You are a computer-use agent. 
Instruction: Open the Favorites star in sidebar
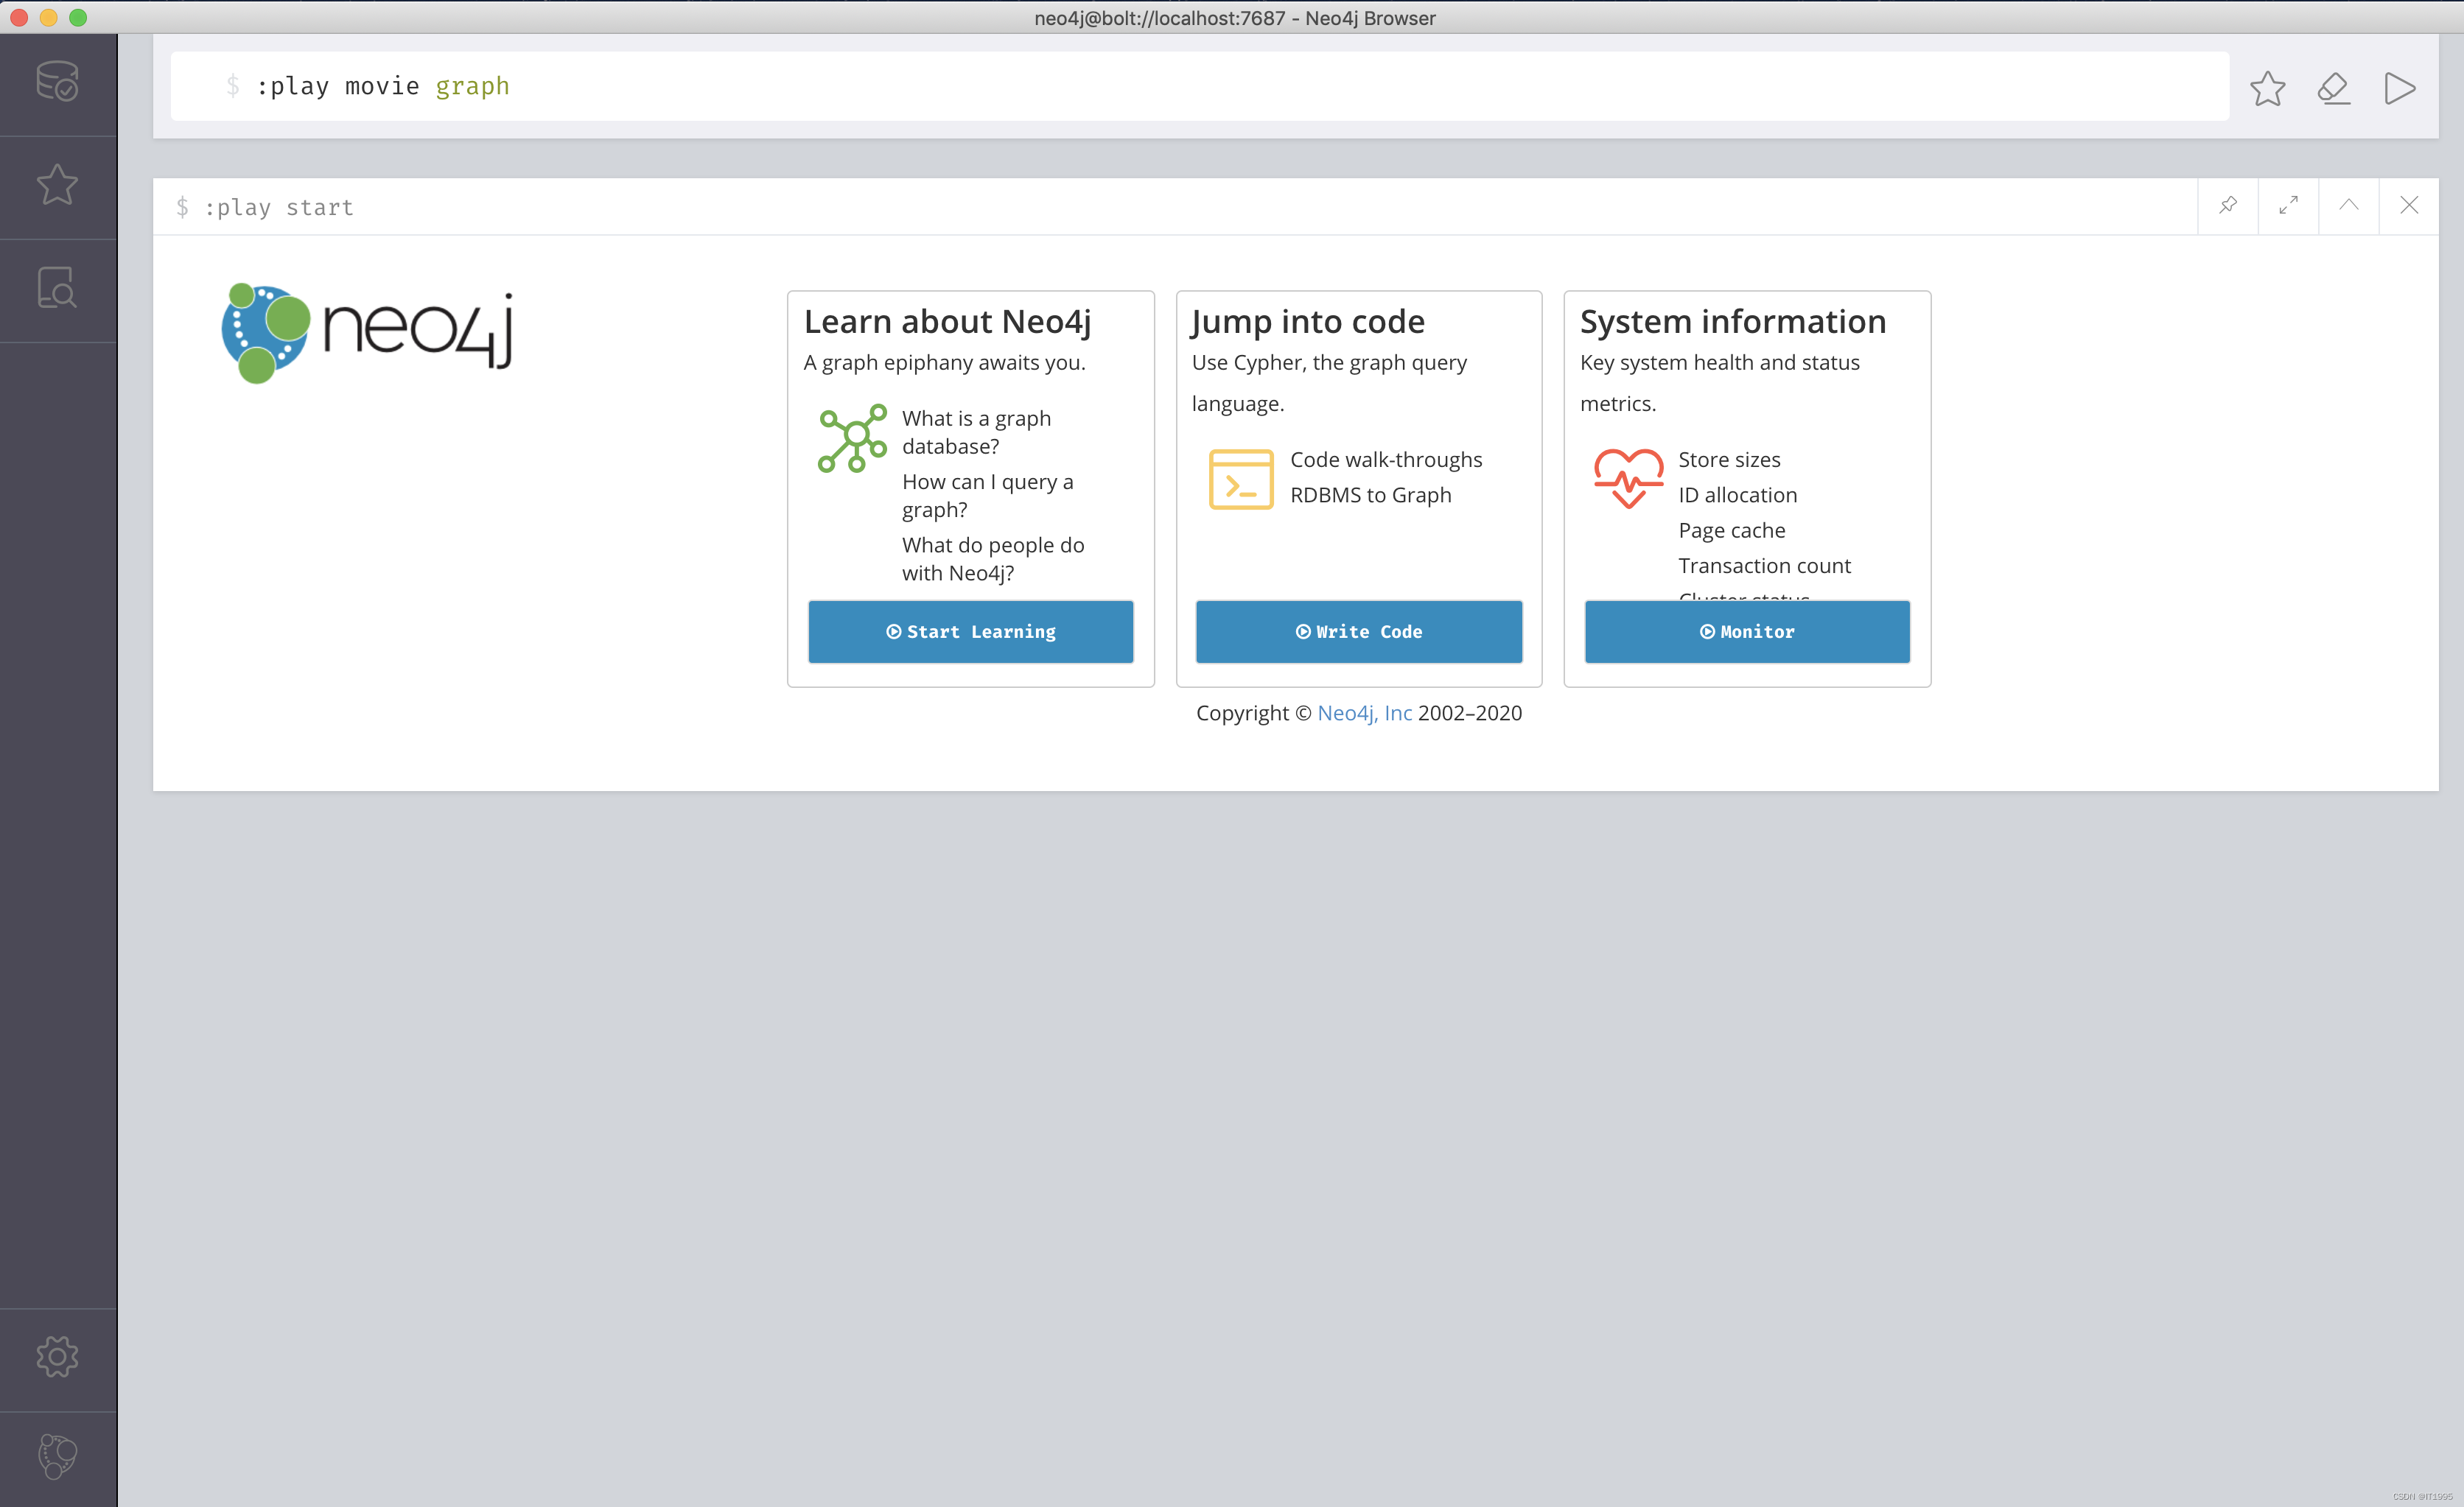pos(57,186)
